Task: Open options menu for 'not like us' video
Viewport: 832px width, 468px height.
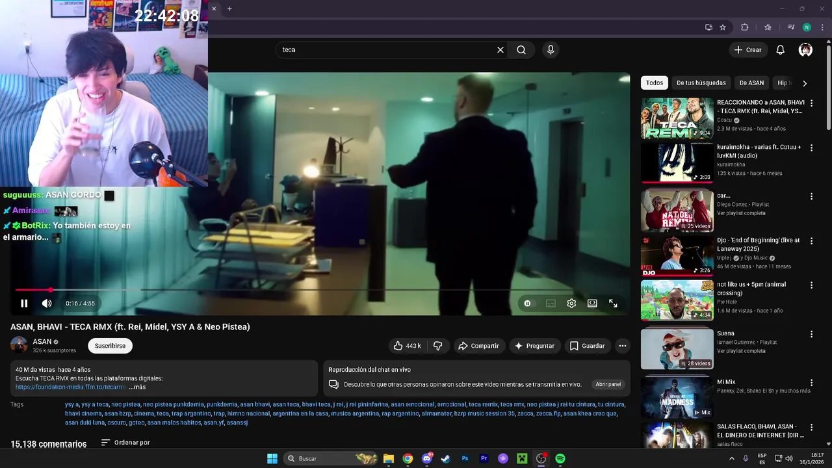Action: pyautogui.click(x=811, y=285)
